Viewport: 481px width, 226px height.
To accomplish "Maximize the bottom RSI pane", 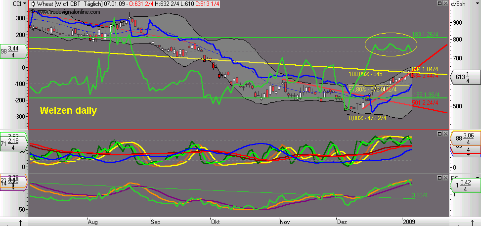I will coord(439,178).
